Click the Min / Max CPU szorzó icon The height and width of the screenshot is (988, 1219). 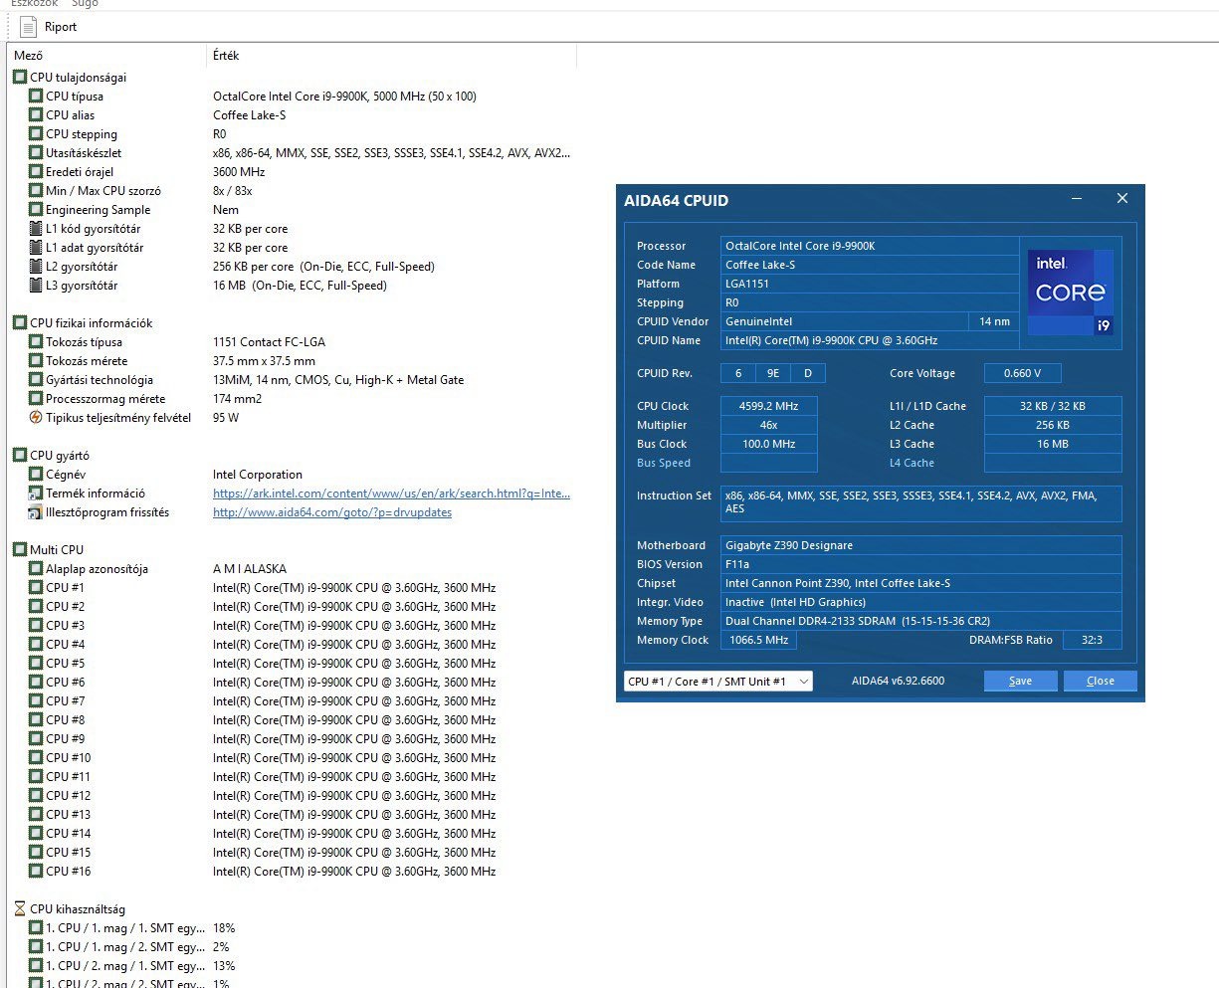[36, 190]
